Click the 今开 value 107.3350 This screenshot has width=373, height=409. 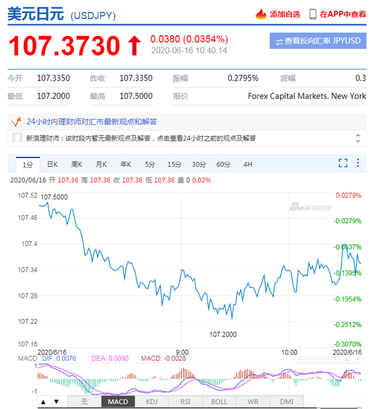[x=54, y=78]
